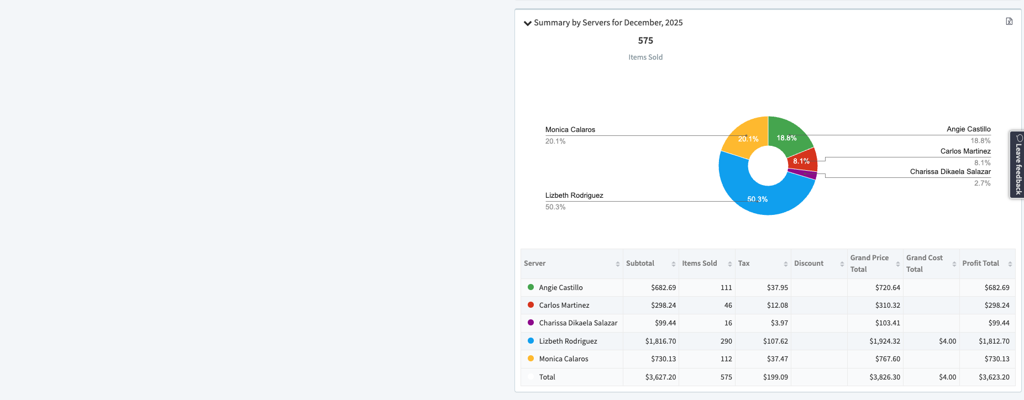Image resolution: width=1024 pixels, height=400 pixels.
Task: Click Charissa Dikaela Salazar chart label
Action: pos(950,172)
